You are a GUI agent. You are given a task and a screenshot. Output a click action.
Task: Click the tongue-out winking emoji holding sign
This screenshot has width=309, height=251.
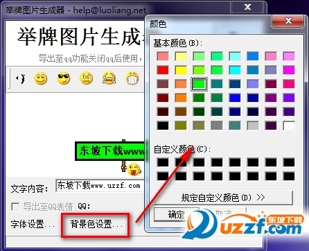click(134, 169)
